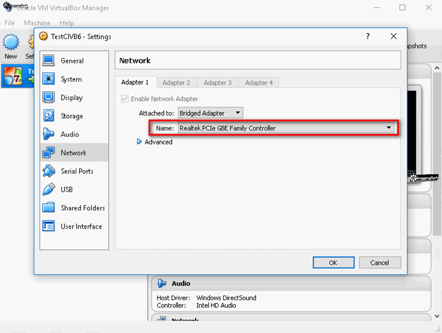
Task: Click the Windows DirectSound host driver value
Action: pyautogui.click(x=226, y=298)
